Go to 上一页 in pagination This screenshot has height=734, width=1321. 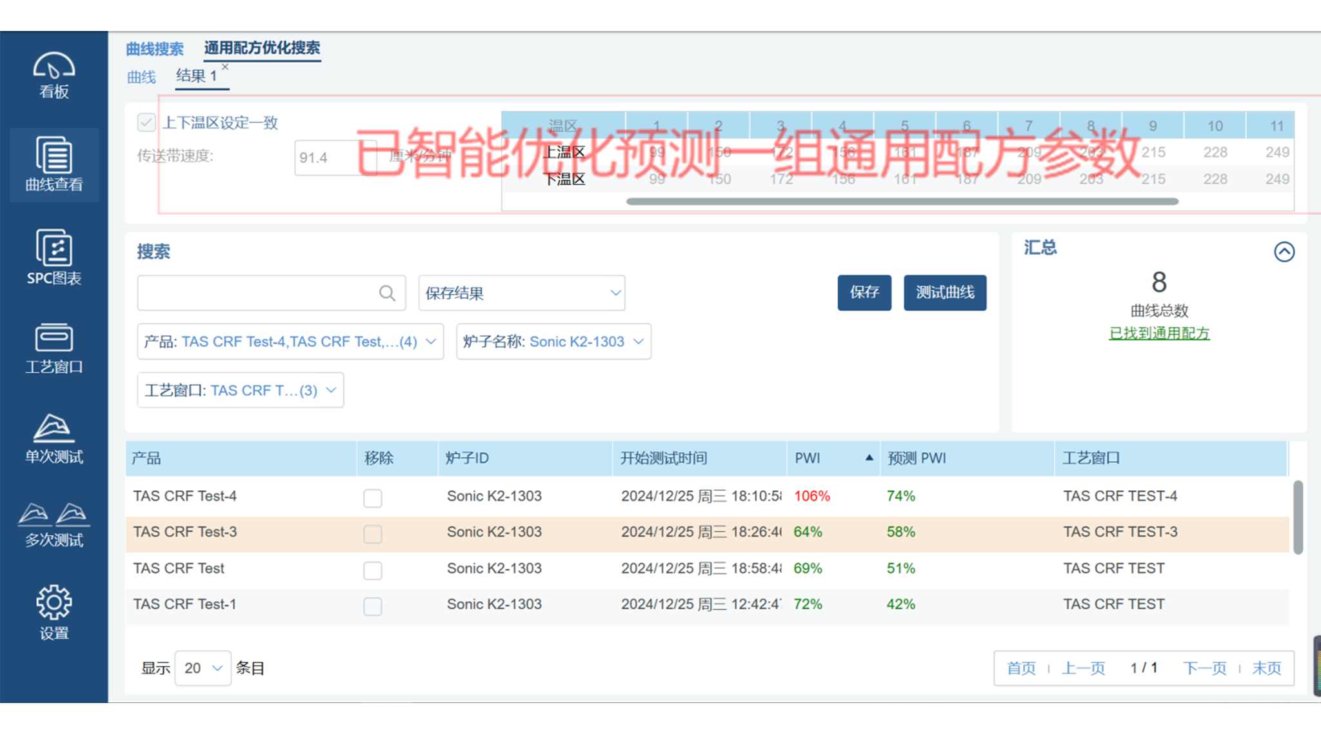coord(1084,668)
